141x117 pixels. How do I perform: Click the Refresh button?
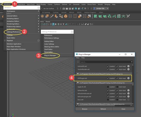tap(103, 109)
